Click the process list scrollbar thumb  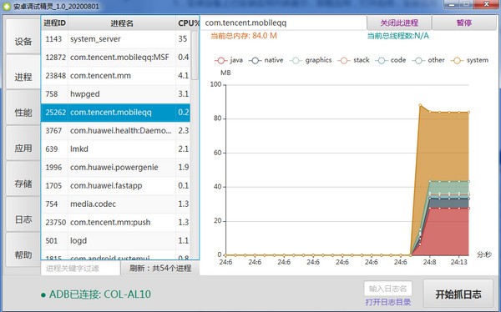(x=195, y=55)
